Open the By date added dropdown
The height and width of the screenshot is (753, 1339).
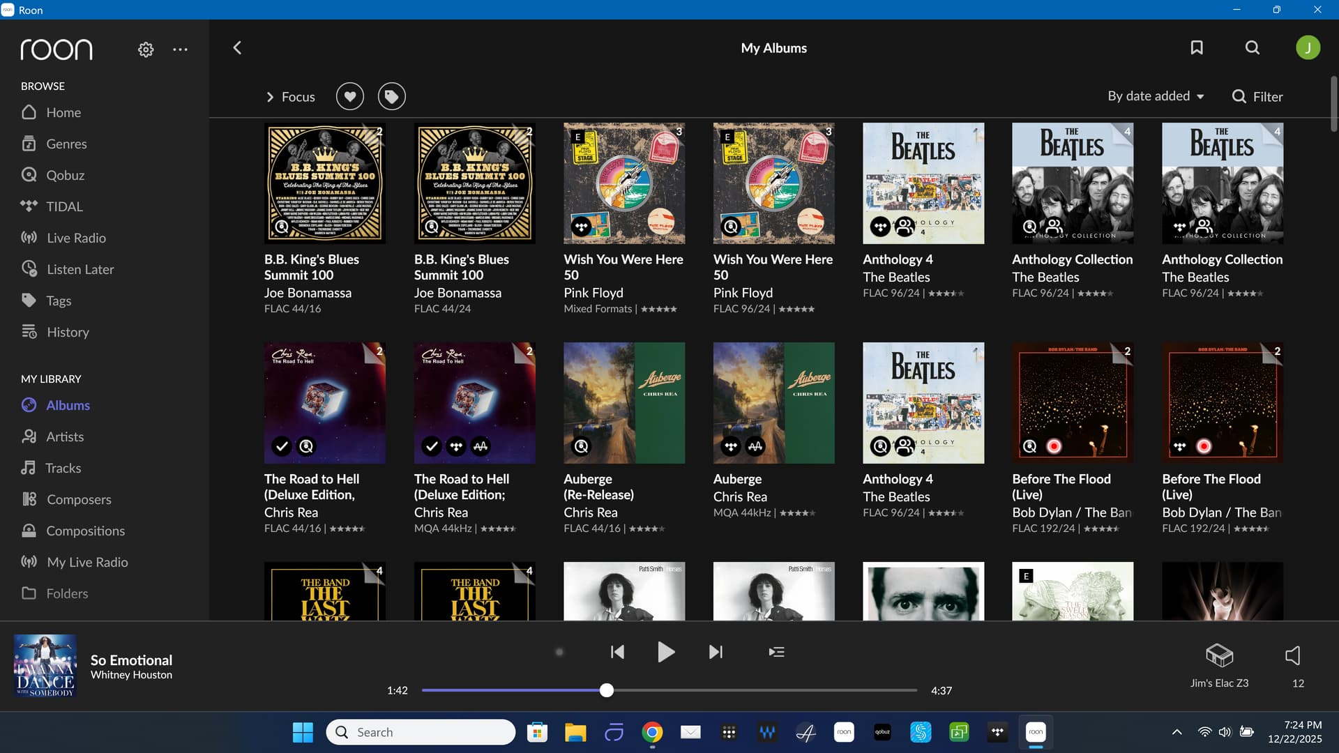[x=1156, y=96]
